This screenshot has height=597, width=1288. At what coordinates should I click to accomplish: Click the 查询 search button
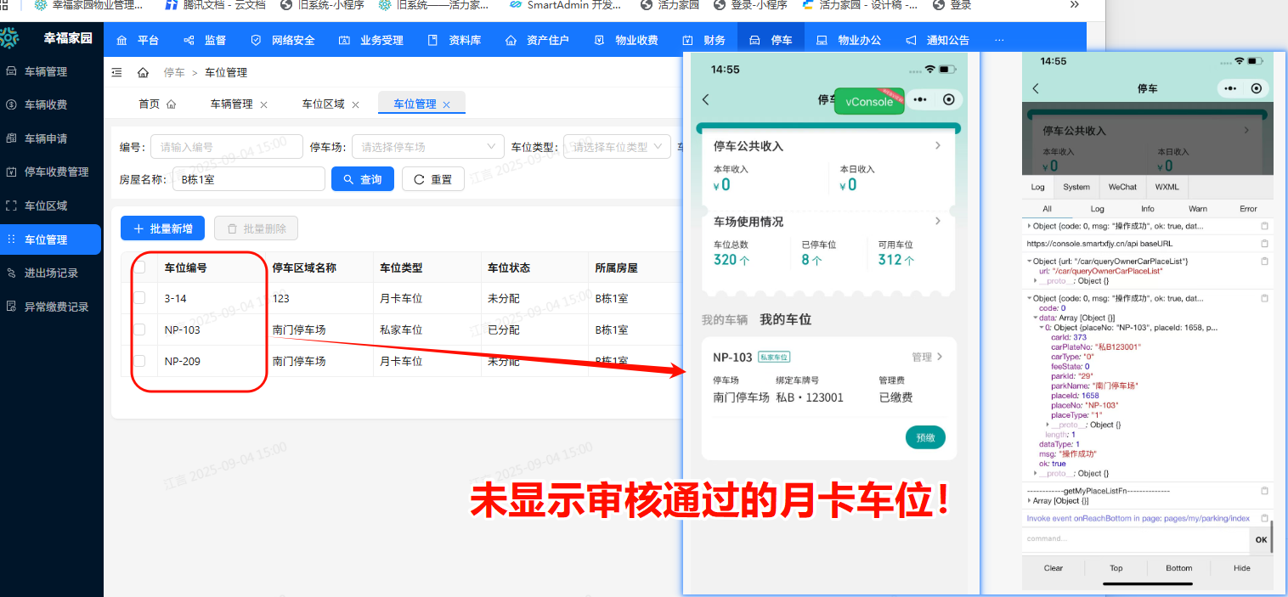click(x=363, y=179)
